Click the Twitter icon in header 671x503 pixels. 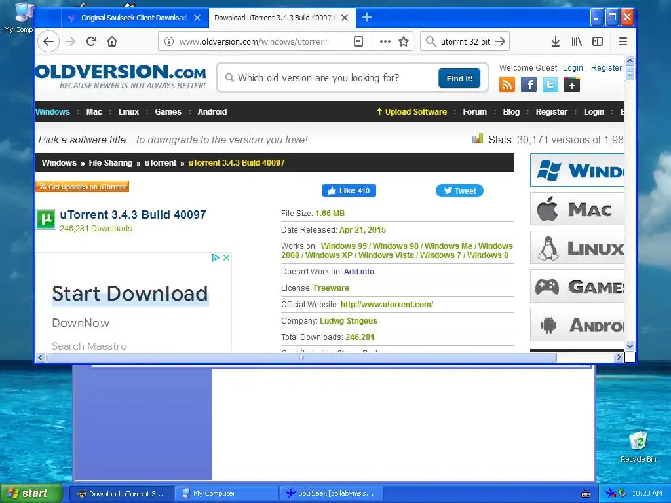pos(550,84)
